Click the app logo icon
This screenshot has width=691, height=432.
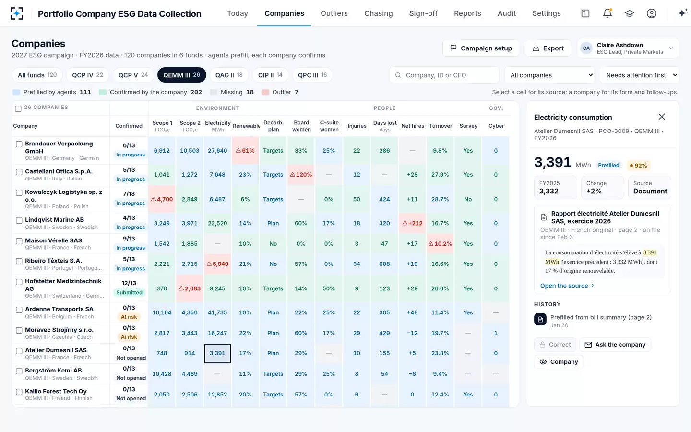click(x=17, y=13)
